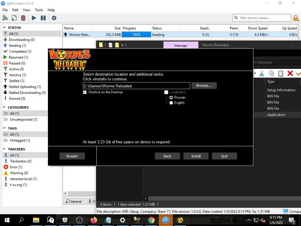Image resolution: width=301 pixels, height=226 pixels.
Task: Click the Resume play icon in toolbar
Action: pos(34,18)
